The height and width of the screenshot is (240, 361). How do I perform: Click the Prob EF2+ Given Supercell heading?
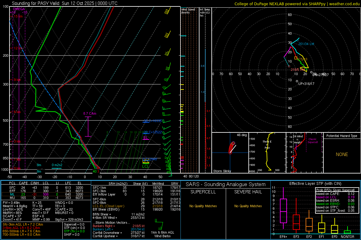click(335, 190)
